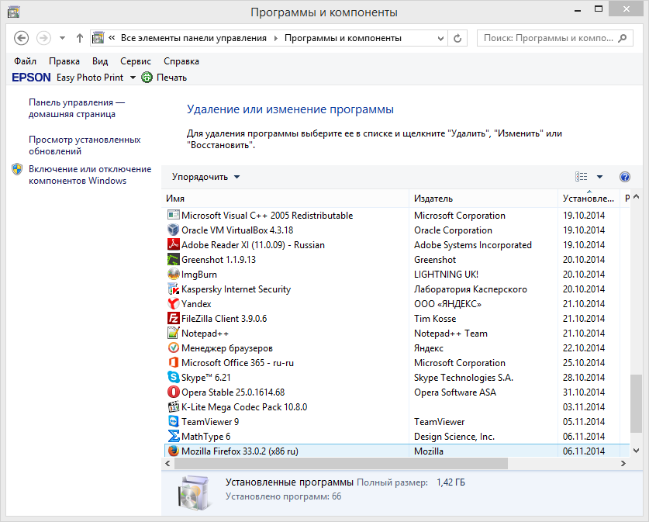Select the Mozilla Firefox icon
The height and width of the screenshot is (522, 649).
coord(174,451)
